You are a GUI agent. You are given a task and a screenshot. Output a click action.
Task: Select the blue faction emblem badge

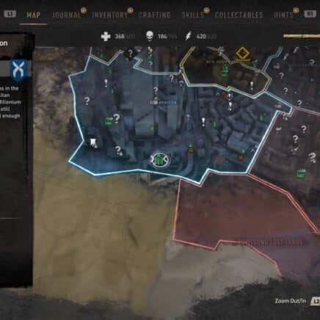18,68
